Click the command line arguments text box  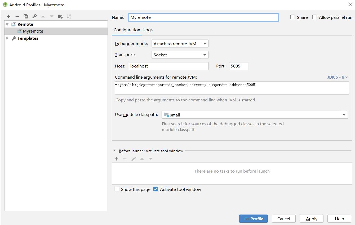coord(232,88)
